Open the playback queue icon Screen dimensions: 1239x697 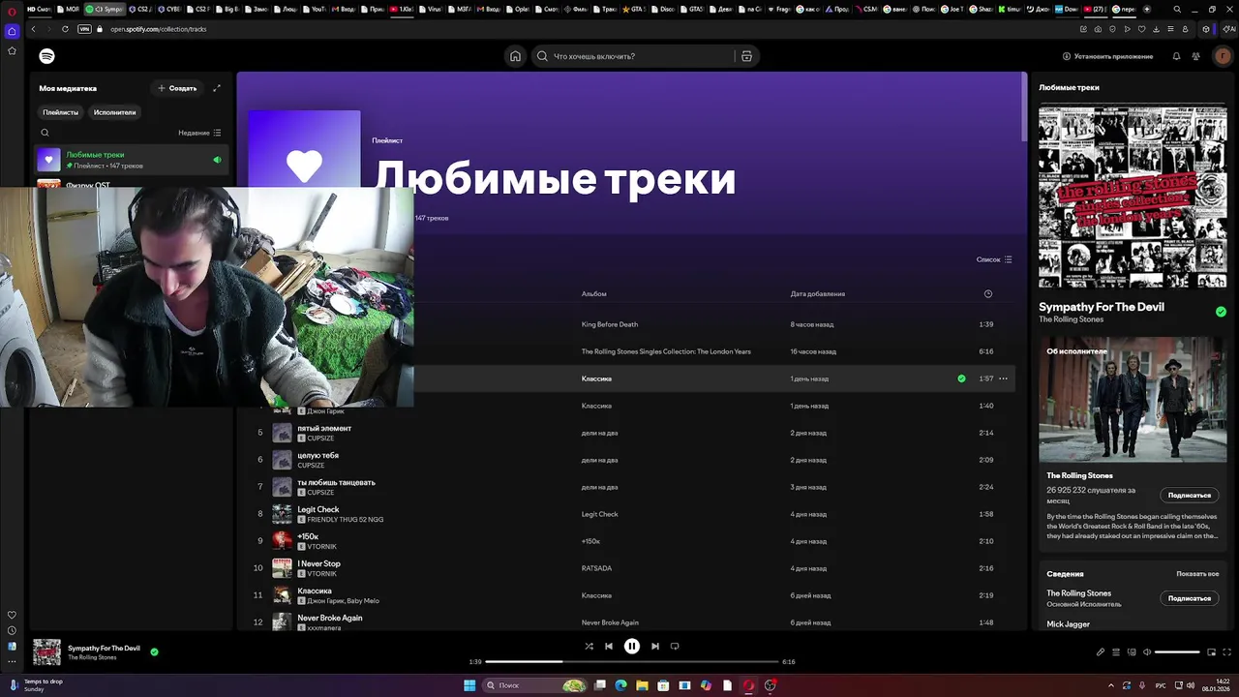1115,652
